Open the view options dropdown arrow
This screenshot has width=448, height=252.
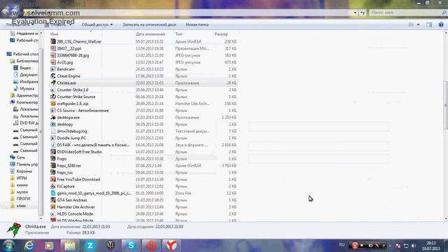pyautogui.click(x=419, y=24)
